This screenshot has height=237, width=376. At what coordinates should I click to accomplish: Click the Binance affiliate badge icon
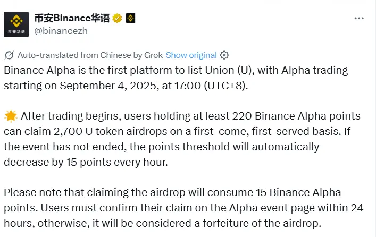pos(130,18)
